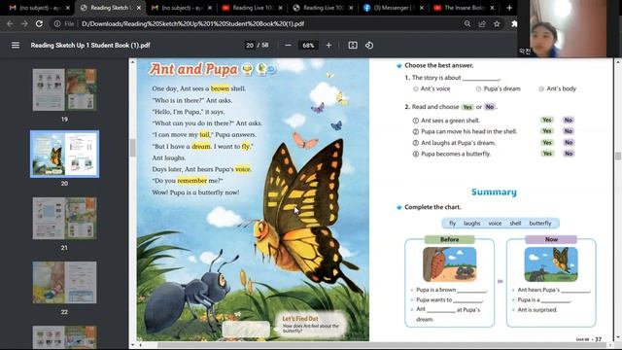Close the Messenger tab
The height and width of the screenshot is (350, 622).
(x=421, y=8)
